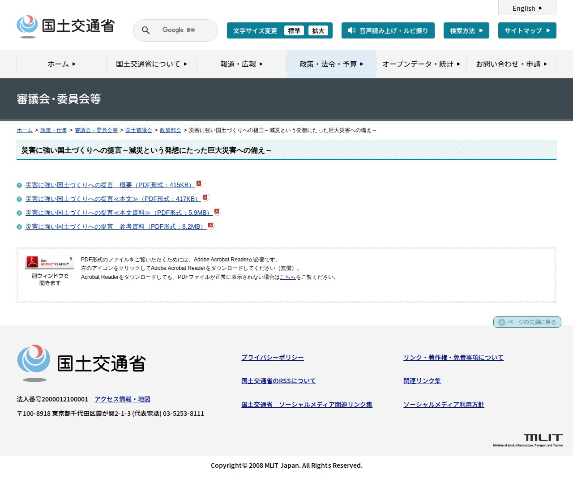The height and width of the screenshot is (478, 573).
Task: Click PDF icon beside 本文資料 document link
Action: coord(218,212)
